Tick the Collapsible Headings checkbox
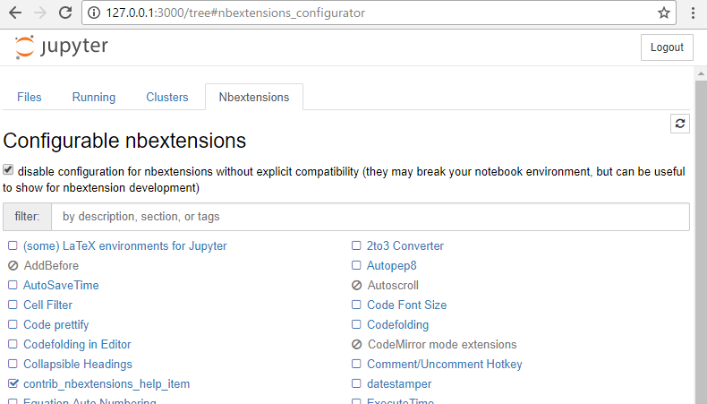The height and width of the screenshot is (404, 707). point(13,365)
